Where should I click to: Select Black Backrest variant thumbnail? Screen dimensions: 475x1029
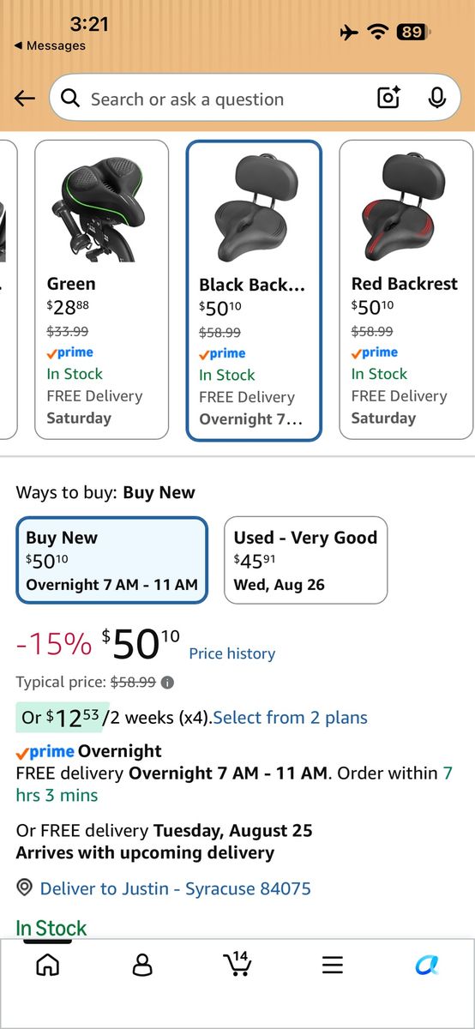click(254, 291)
